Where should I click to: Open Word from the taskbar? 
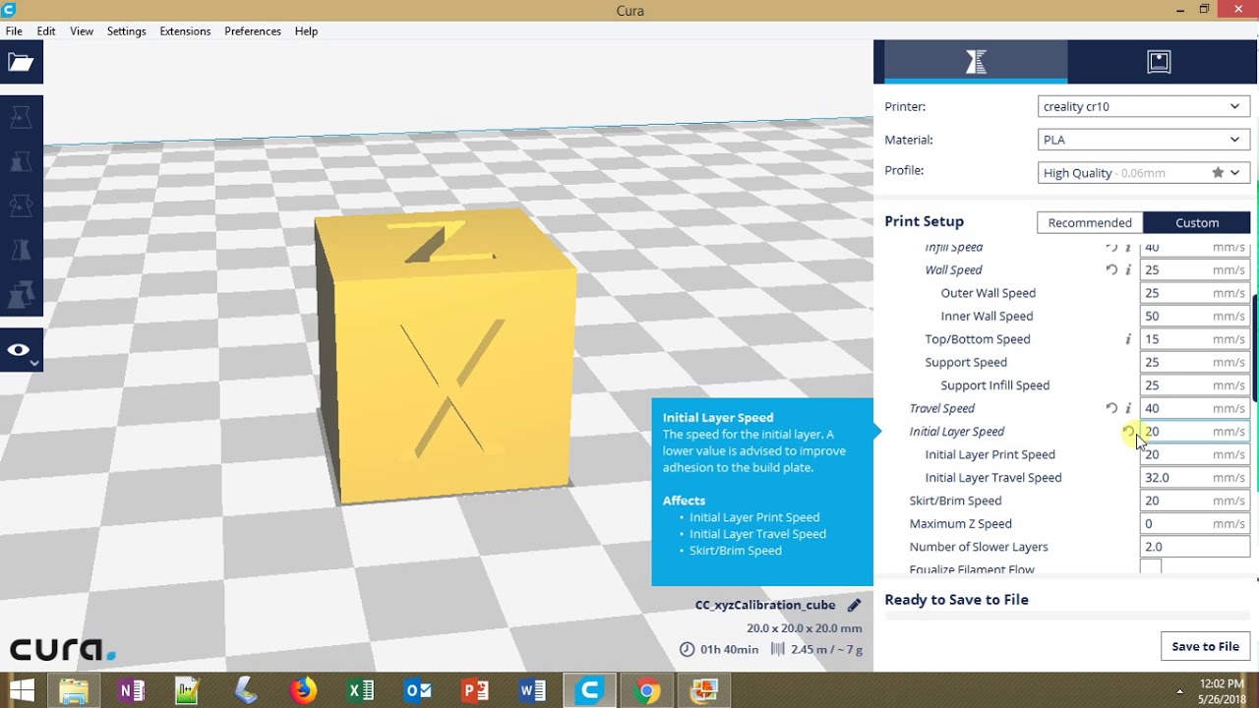[532, 690]
